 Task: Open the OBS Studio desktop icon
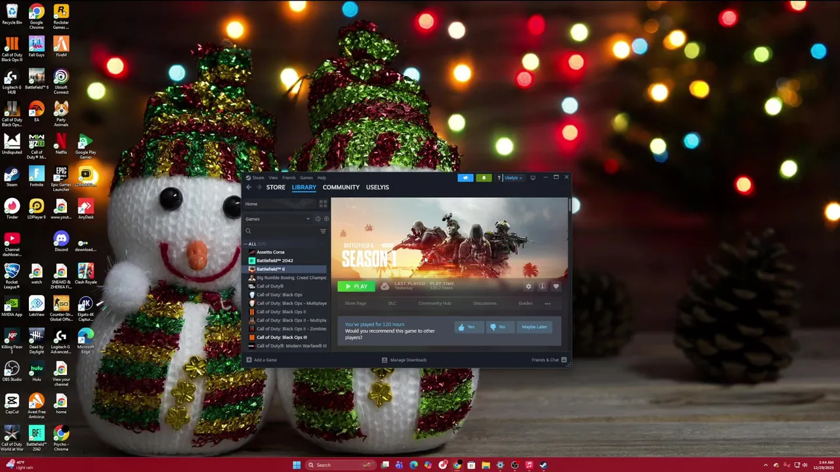pos(12,372)
